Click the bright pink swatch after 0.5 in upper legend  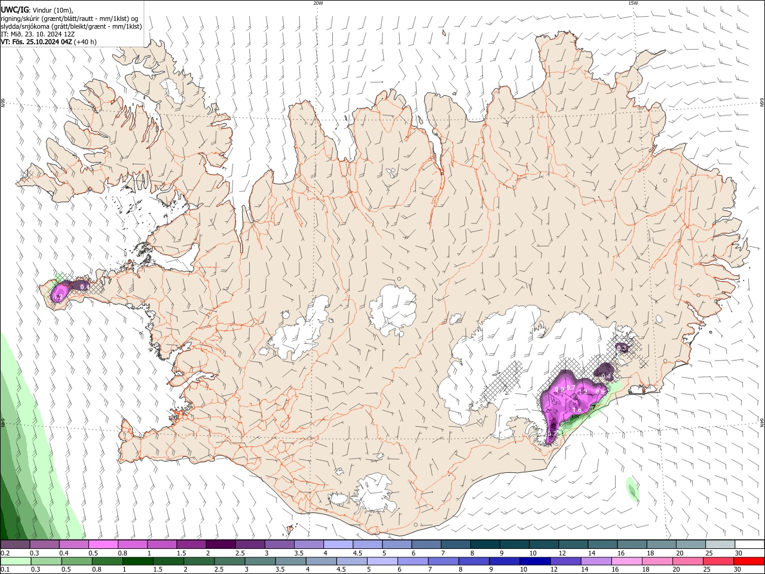pyautogui.click(x=103, y=545)
